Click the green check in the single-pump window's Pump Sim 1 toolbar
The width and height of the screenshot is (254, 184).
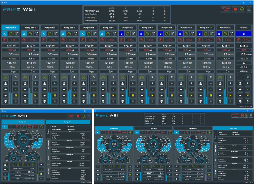click(42, 127)
